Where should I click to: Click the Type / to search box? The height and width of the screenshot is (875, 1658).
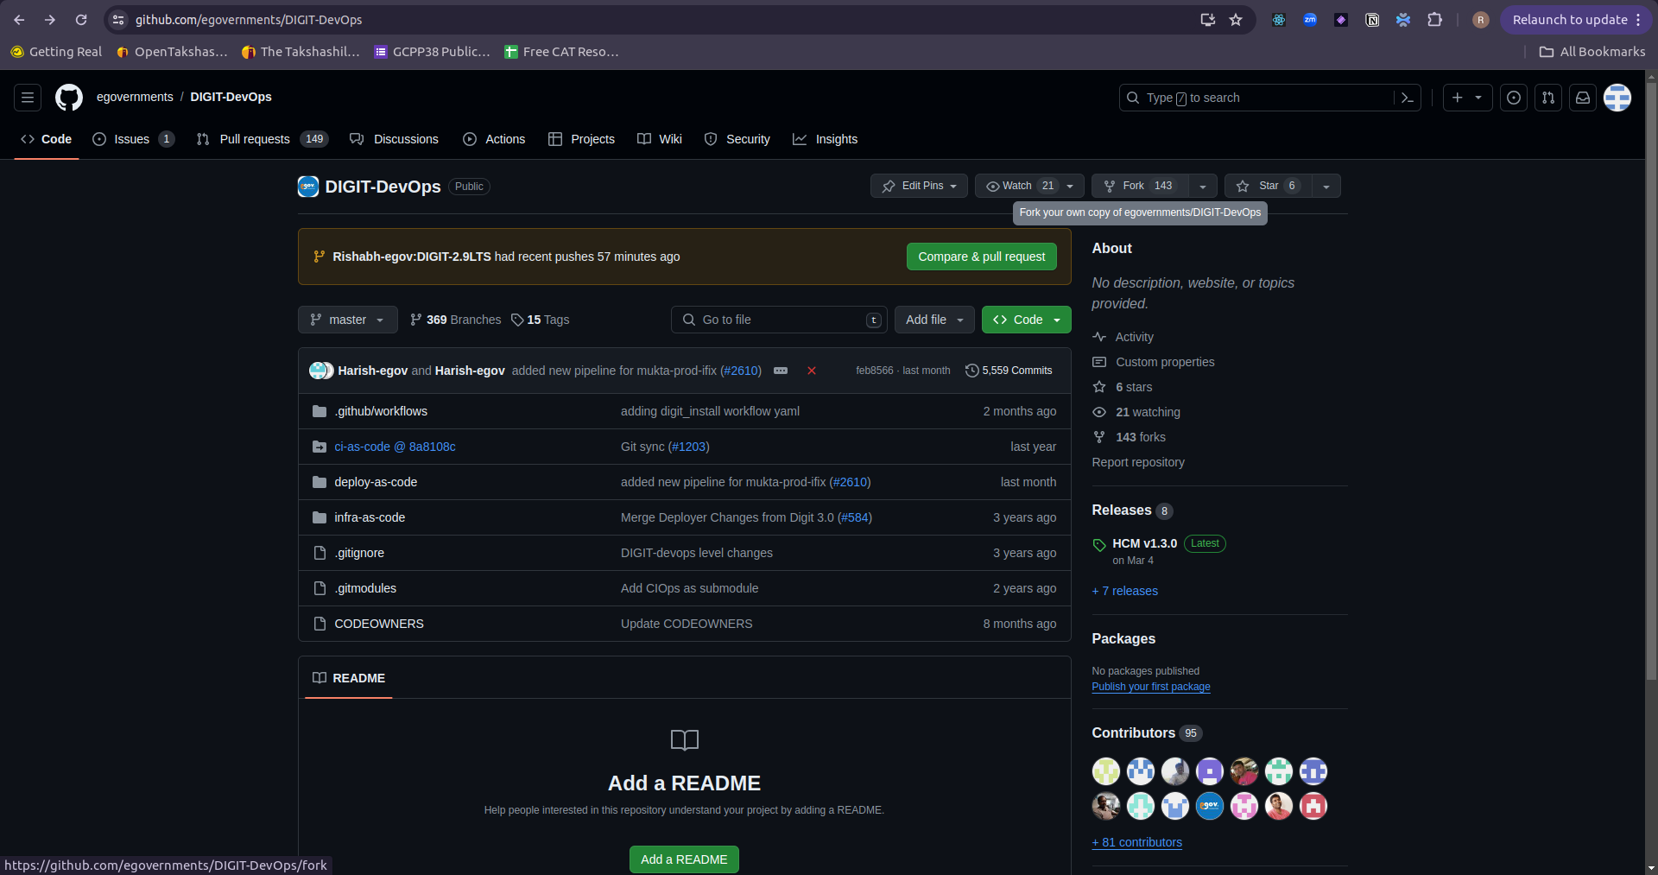coord(1256,98)
